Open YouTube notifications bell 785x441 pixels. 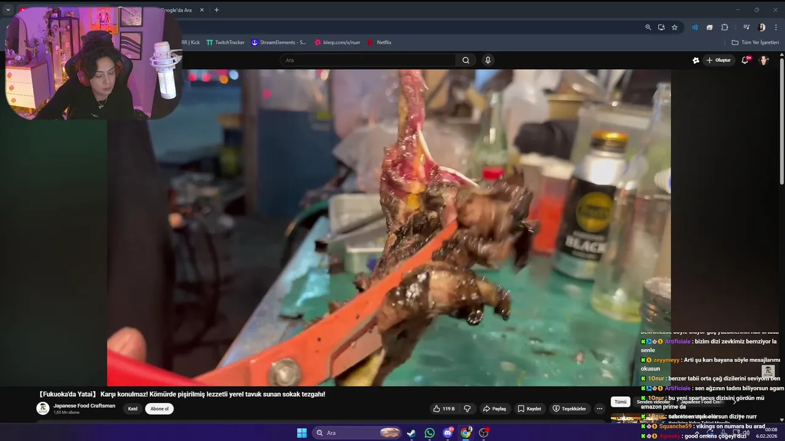point(745,60)
